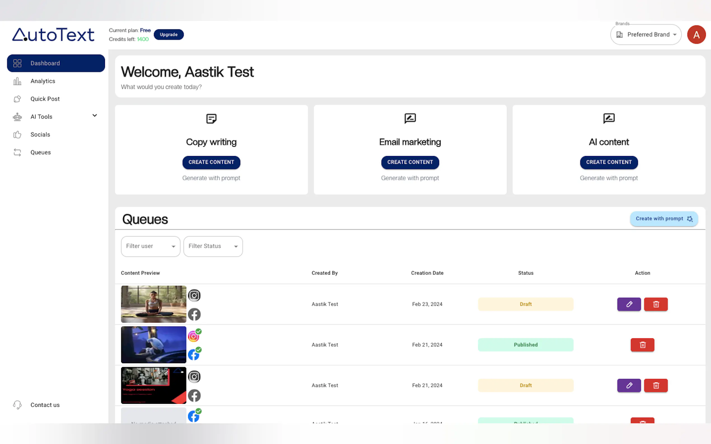Edit the Yoga session draft from Feb 21
711x444 pixels.
point(629,385)
